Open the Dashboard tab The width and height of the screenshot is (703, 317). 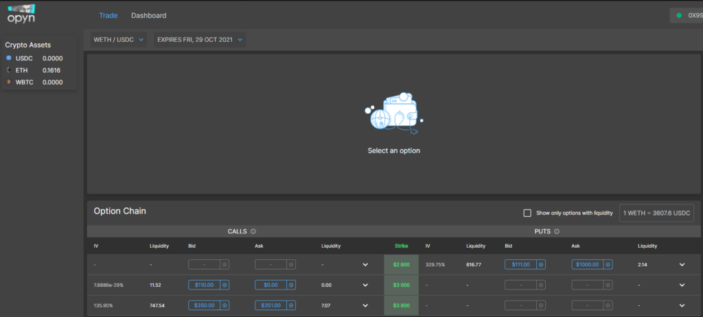(148, 15)
